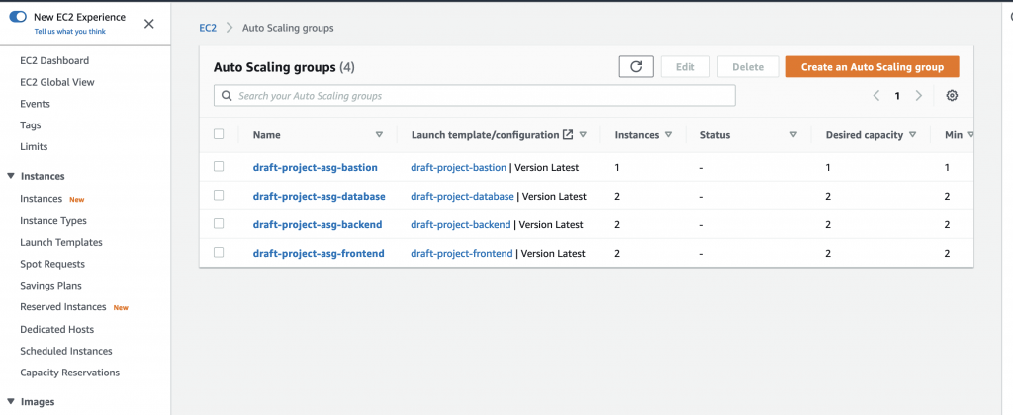Image resolution: width=1013 pixels, height=415 pixels.
Task: Open Dedicated Hosts page
Action: point(56,329)
